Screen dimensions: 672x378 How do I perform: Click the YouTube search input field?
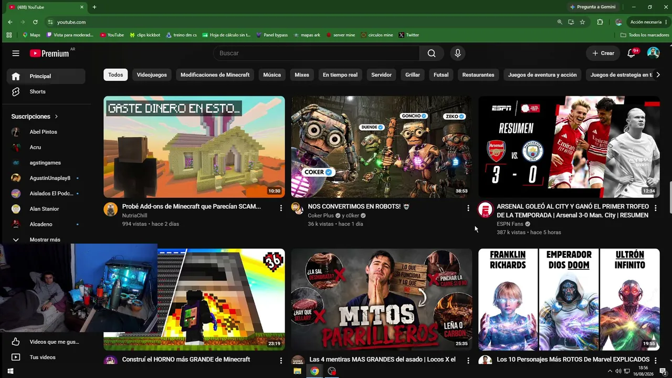point(317,53)
